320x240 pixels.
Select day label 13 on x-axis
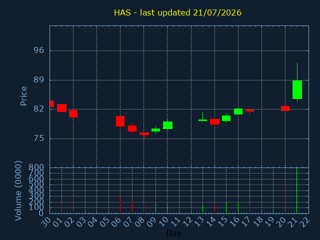pyautogui.click(x=199, y=221)
